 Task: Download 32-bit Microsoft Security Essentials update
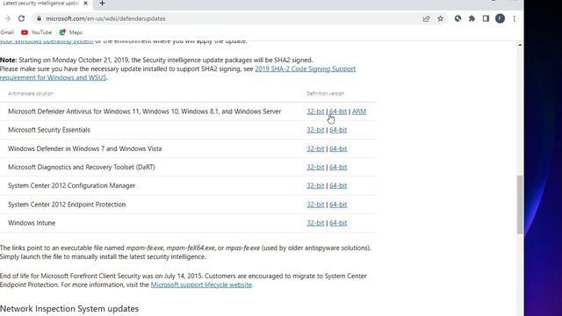[x=315, y=130]
